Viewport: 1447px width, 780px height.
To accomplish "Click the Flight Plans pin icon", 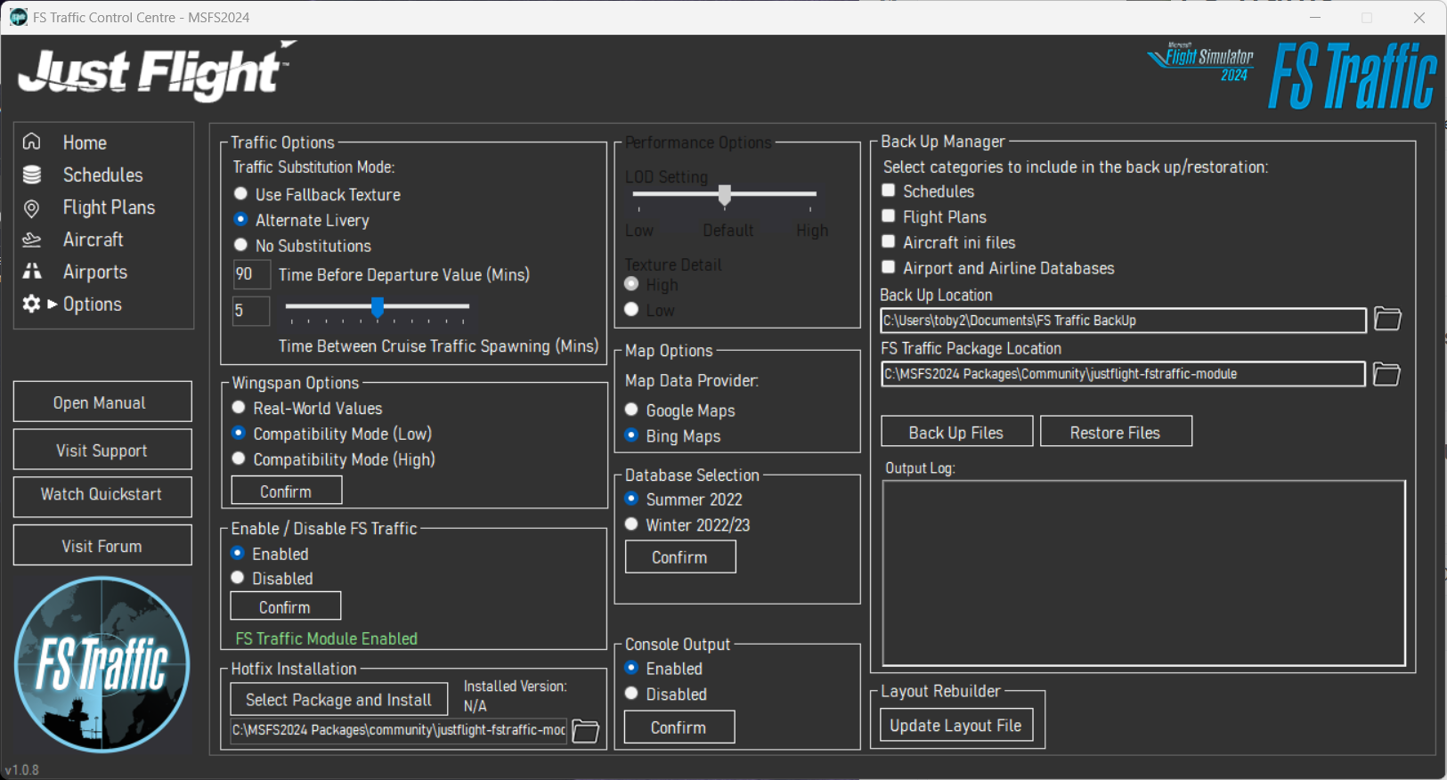I will [32, 208].
